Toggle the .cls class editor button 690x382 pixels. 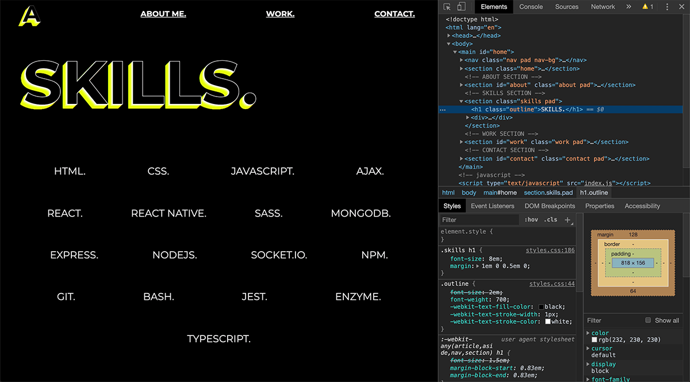pos(551,219)
